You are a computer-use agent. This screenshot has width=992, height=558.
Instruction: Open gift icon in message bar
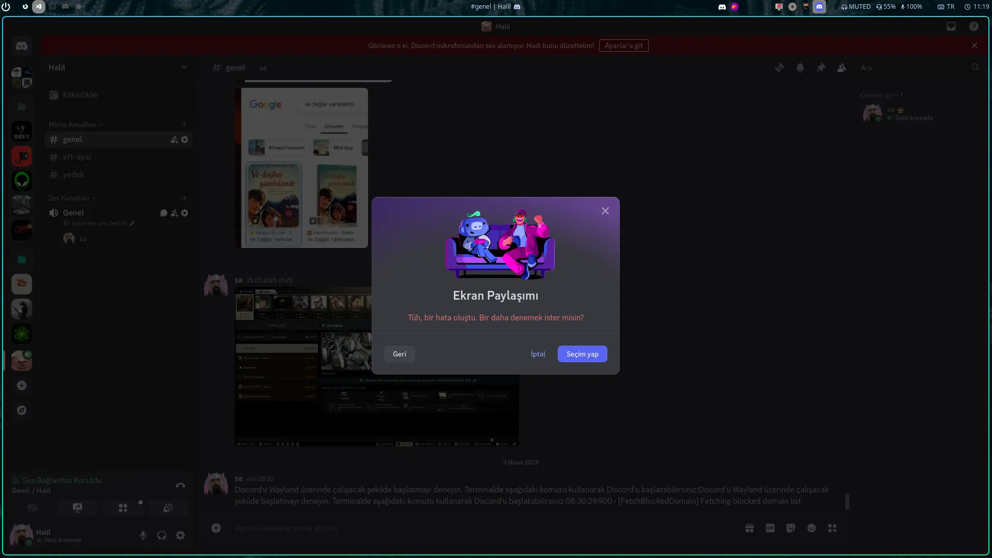750,528
